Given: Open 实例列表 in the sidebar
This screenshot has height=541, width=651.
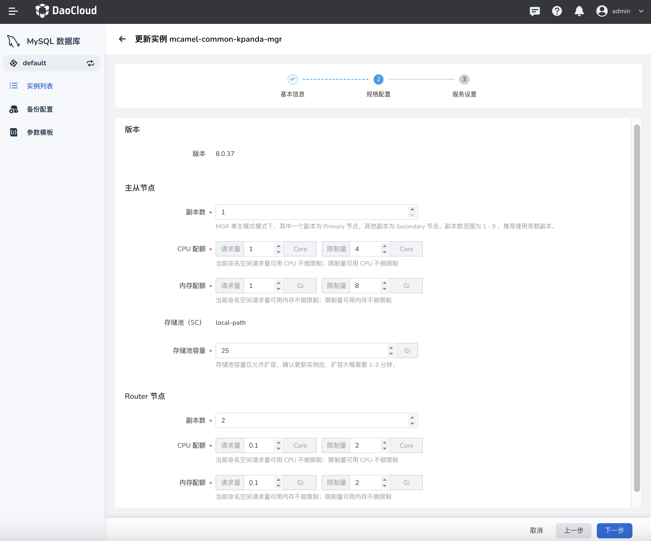Looking at the screenshot, I should (40, 86).
